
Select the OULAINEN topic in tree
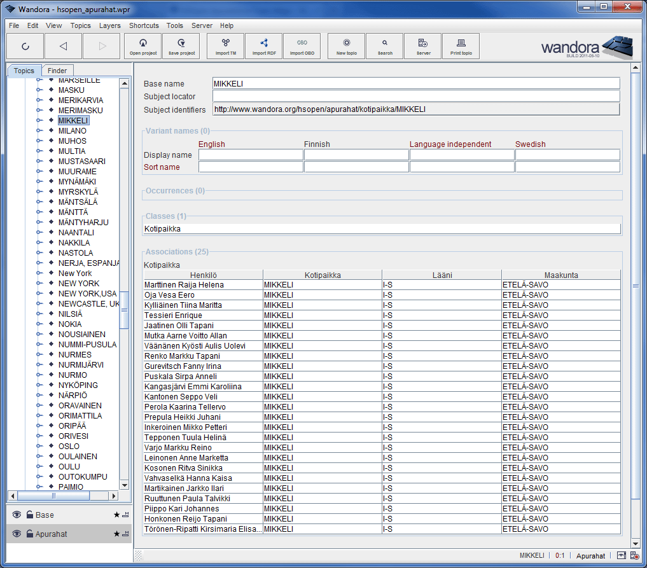[78, 456]
